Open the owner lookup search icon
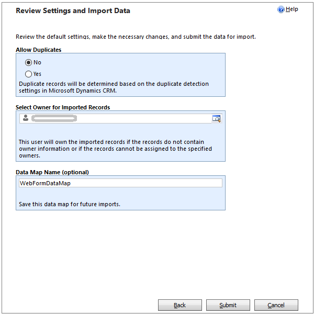The width and height of the screenshot is (314, 314). coord(217,119)
